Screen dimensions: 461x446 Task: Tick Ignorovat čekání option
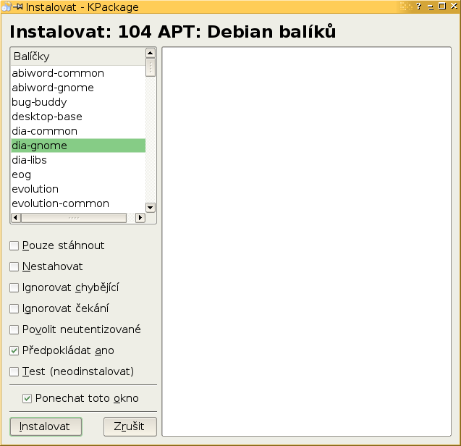coord(14,308)
